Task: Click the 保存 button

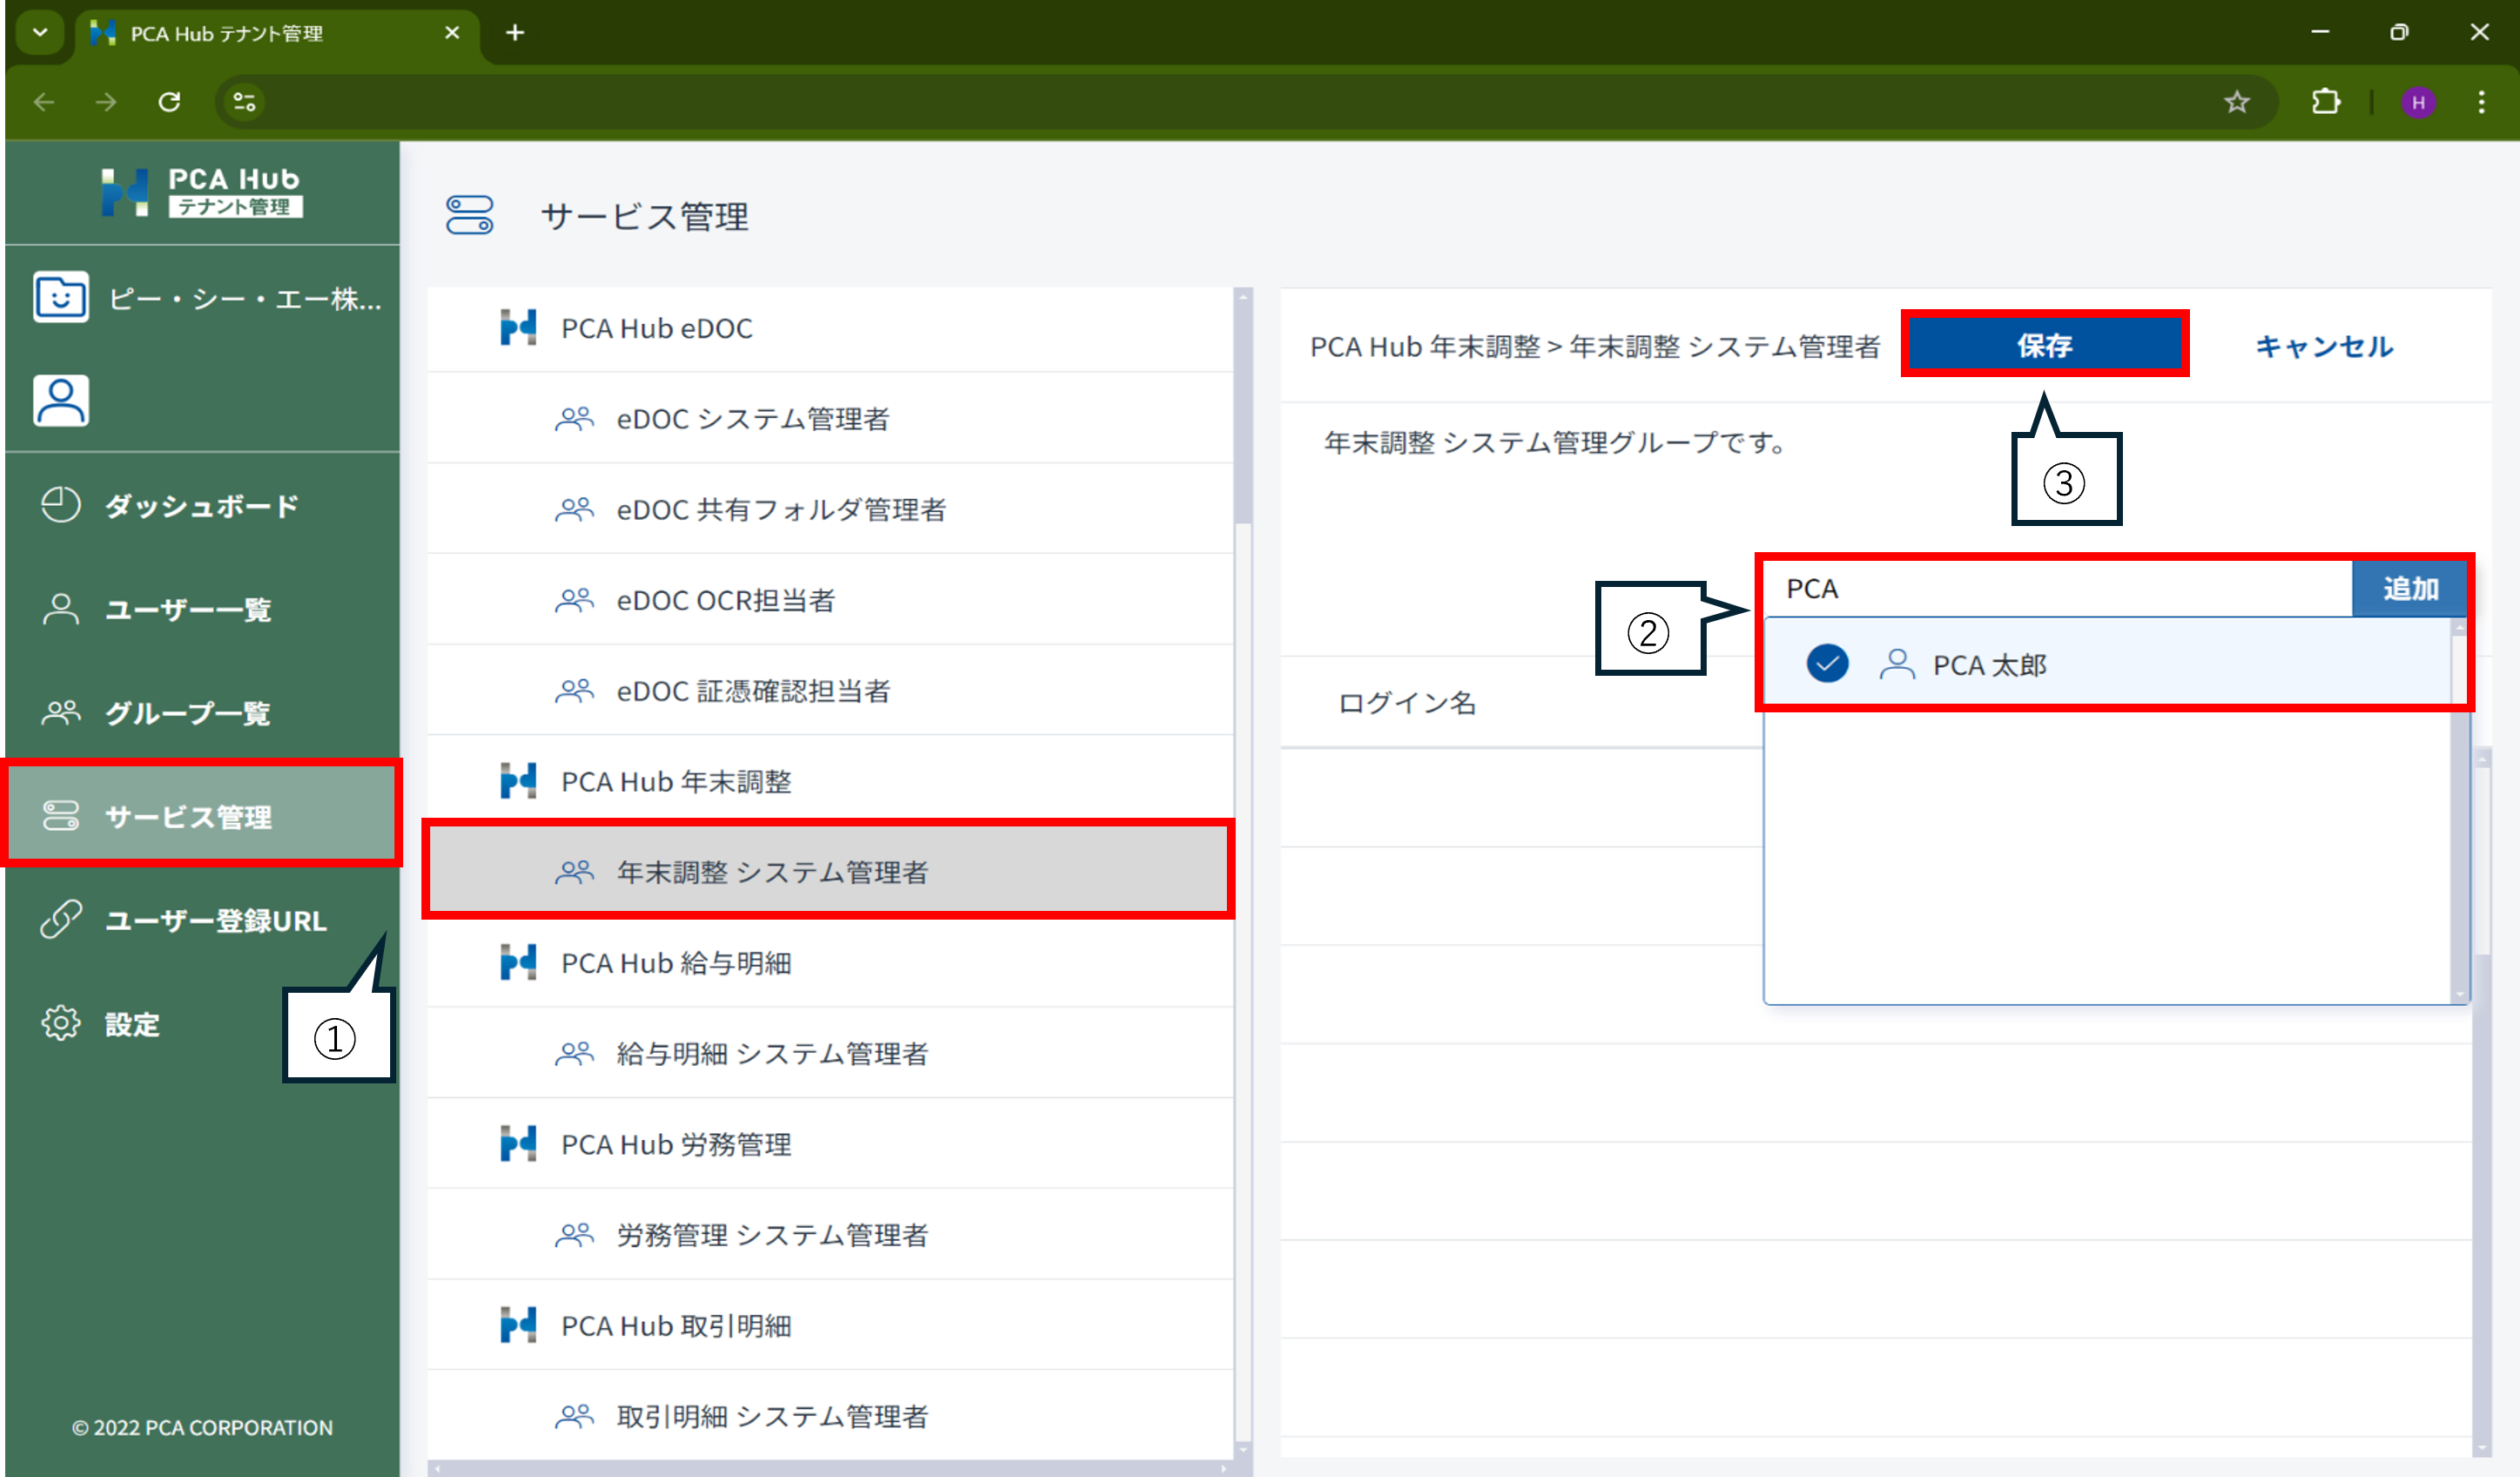Action: (2045, 345)
